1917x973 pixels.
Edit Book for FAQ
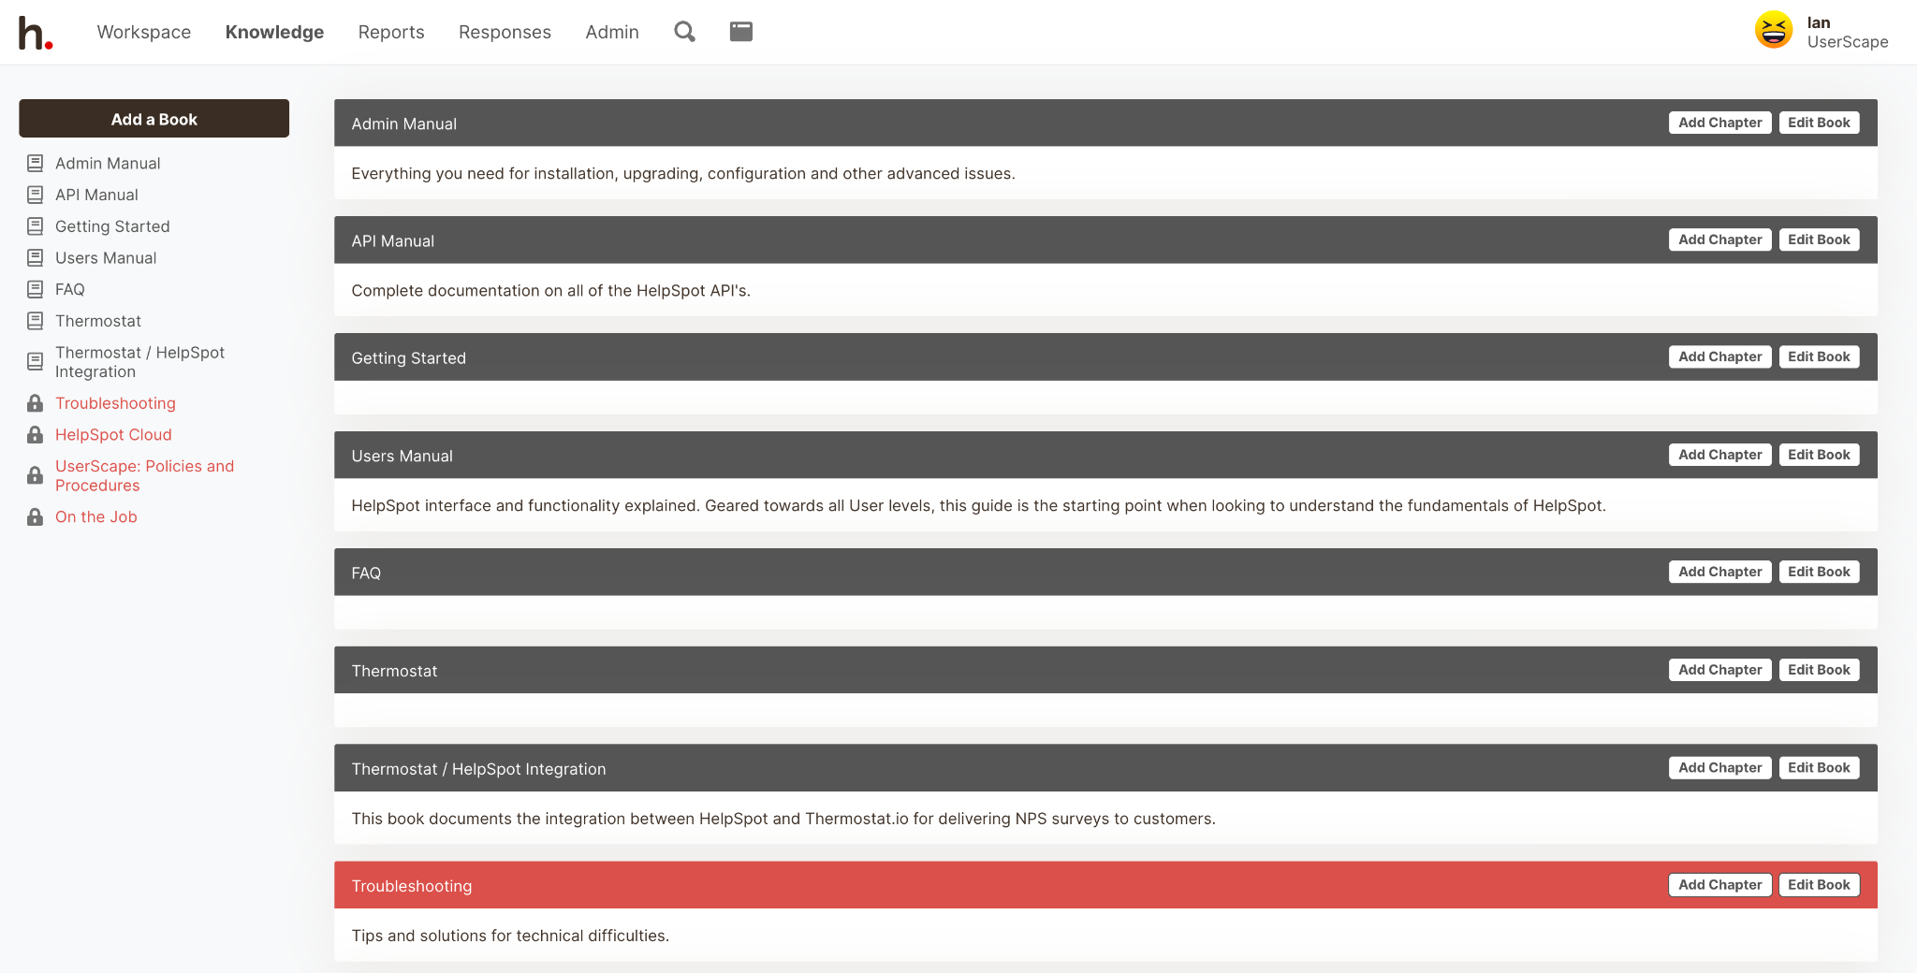tap(1819, 572)
